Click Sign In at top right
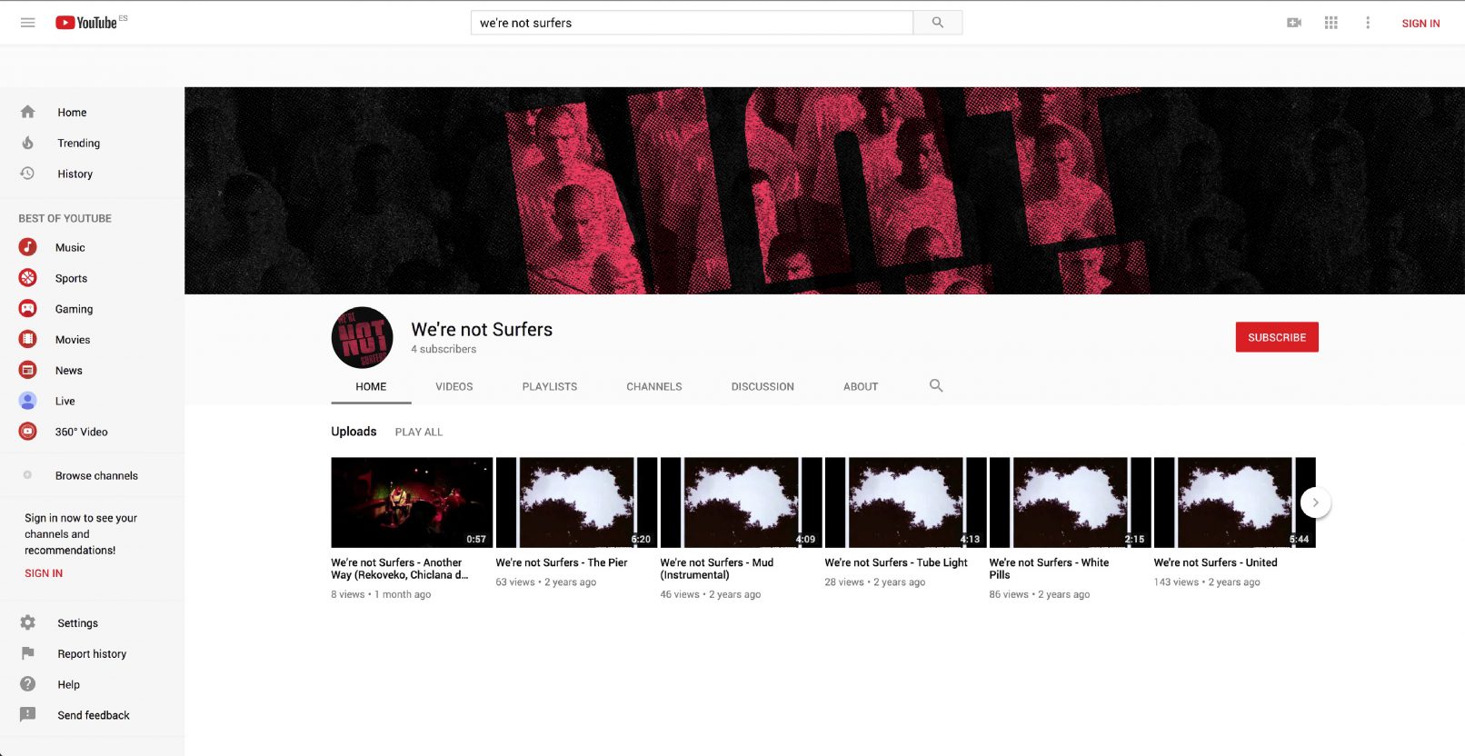The height and width of the screenshot is (756, 1465). [1420, 24]
